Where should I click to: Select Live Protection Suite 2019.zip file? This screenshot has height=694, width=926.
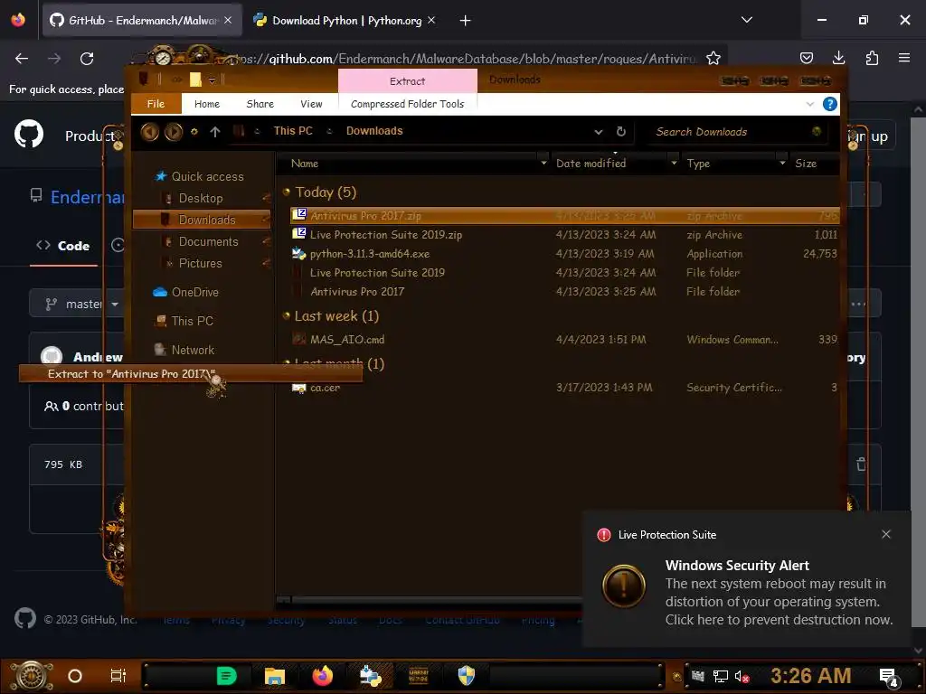[x=564, y=235]
